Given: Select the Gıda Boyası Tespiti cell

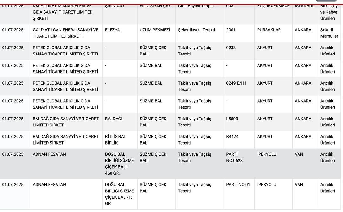Looking at the screenshot, I should (196, 6).
